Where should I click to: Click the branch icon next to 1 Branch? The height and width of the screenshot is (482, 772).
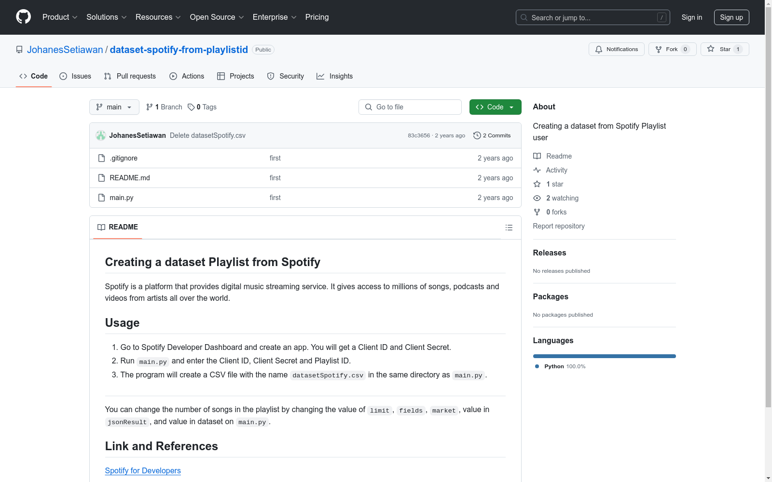150,107
